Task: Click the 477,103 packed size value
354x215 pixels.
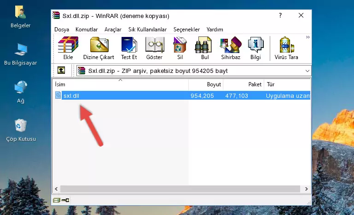Action: 237,96
